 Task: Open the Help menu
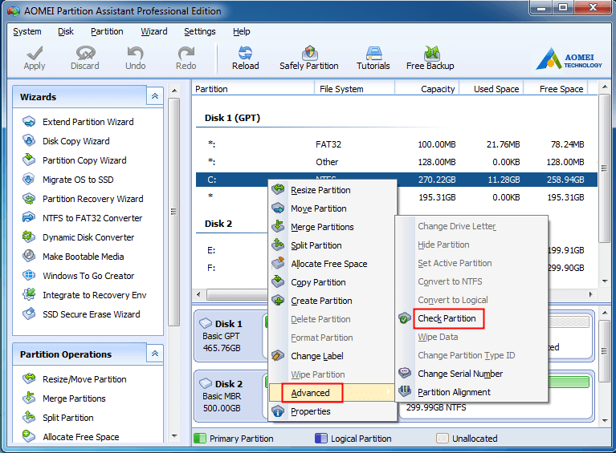(241, 31)
